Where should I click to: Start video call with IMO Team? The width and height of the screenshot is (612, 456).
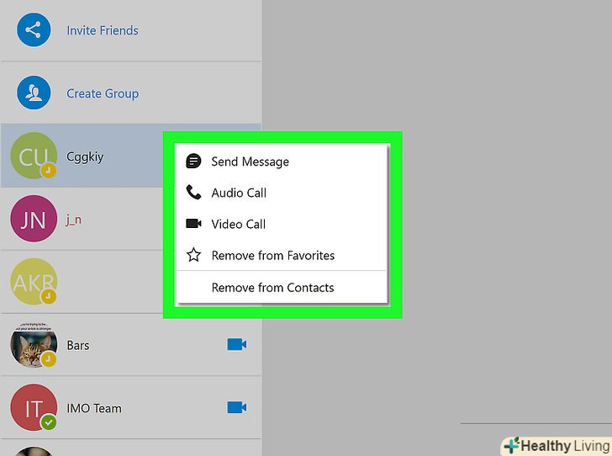[x=237, y=407]
